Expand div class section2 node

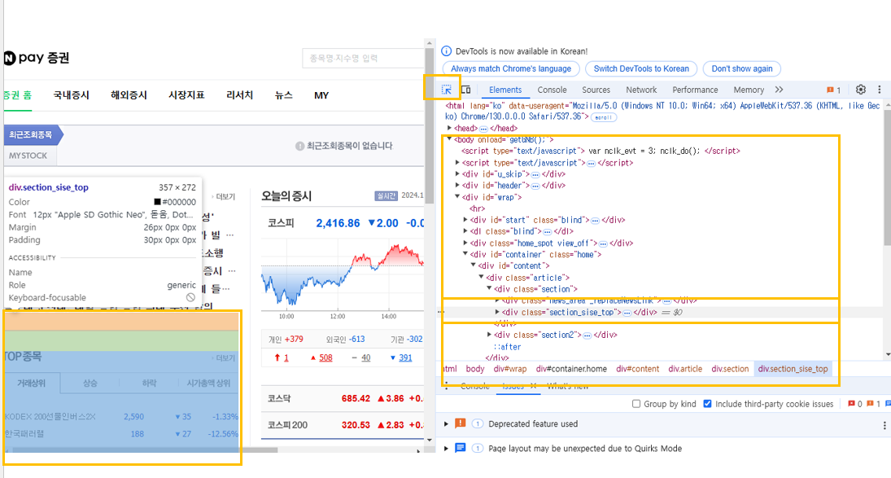[x=489, y=335]
